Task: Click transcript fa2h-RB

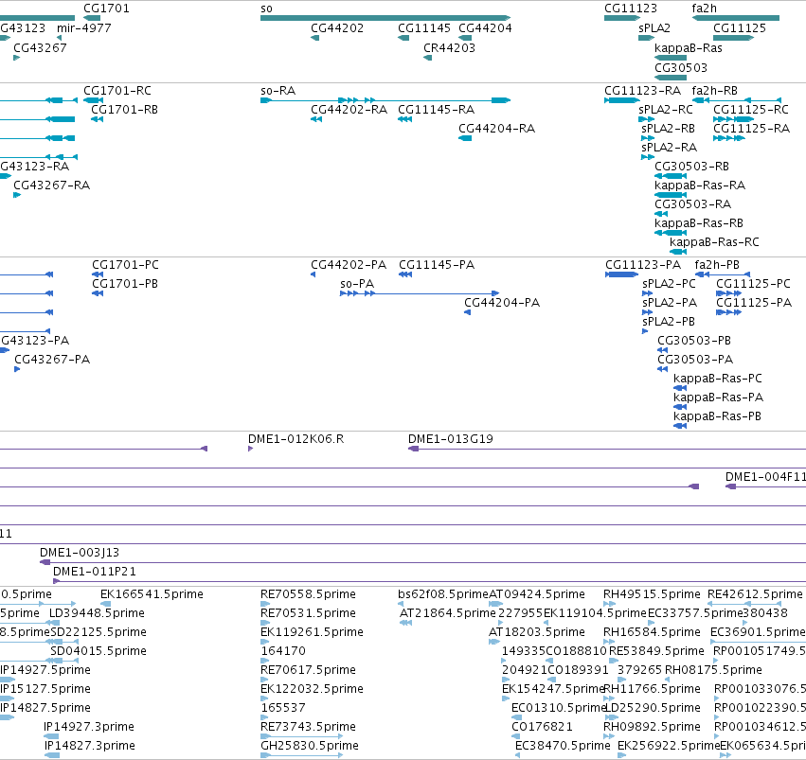Action: (x=714, y=91)
